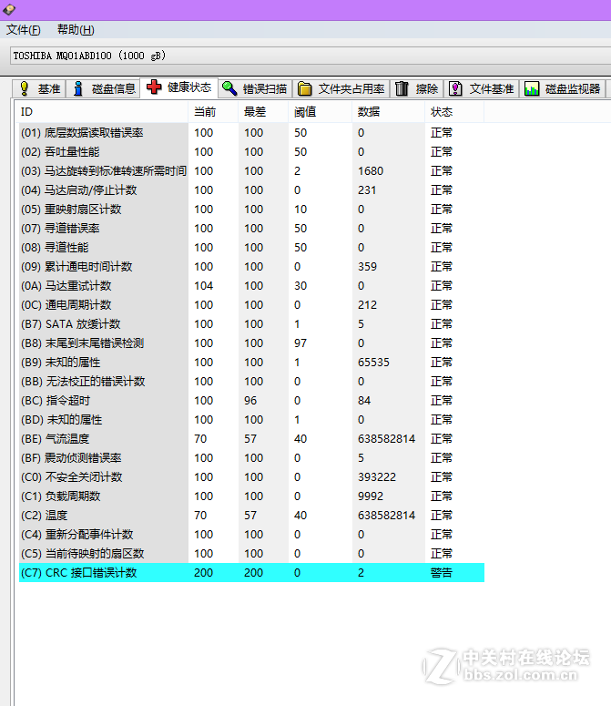Click the 当前 column header
The width and height of the screenshot is (611, 706).
tap(213, 112)
